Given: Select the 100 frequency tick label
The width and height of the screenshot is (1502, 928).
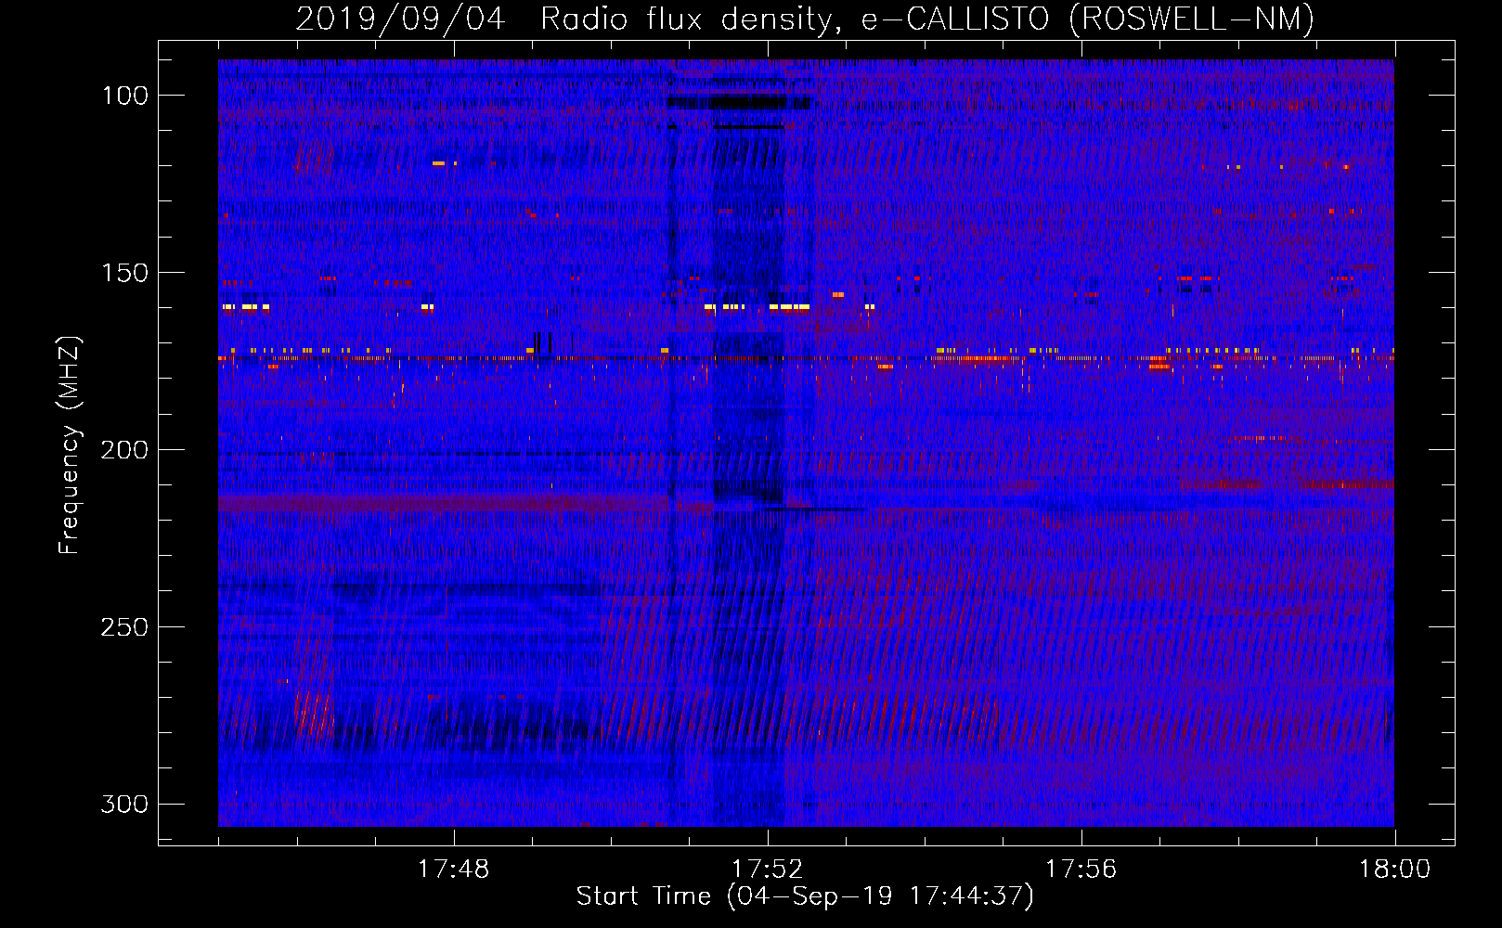Looking at the screenshot, I should 124,96.
